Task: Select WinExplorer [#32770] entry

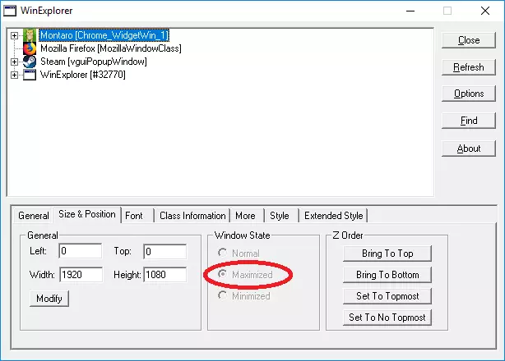Action: coord(83,75)
